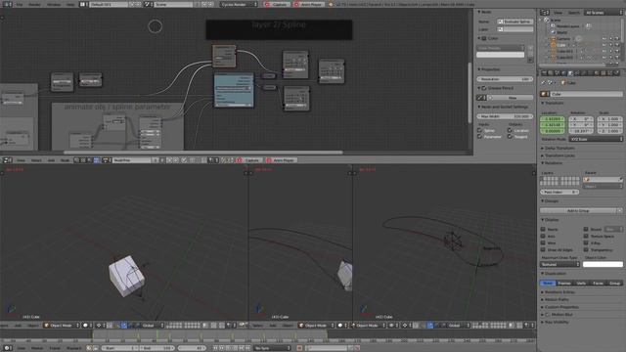Collapse the Node panel header
Screen dimensions: 626x352
tap(485, 12)
